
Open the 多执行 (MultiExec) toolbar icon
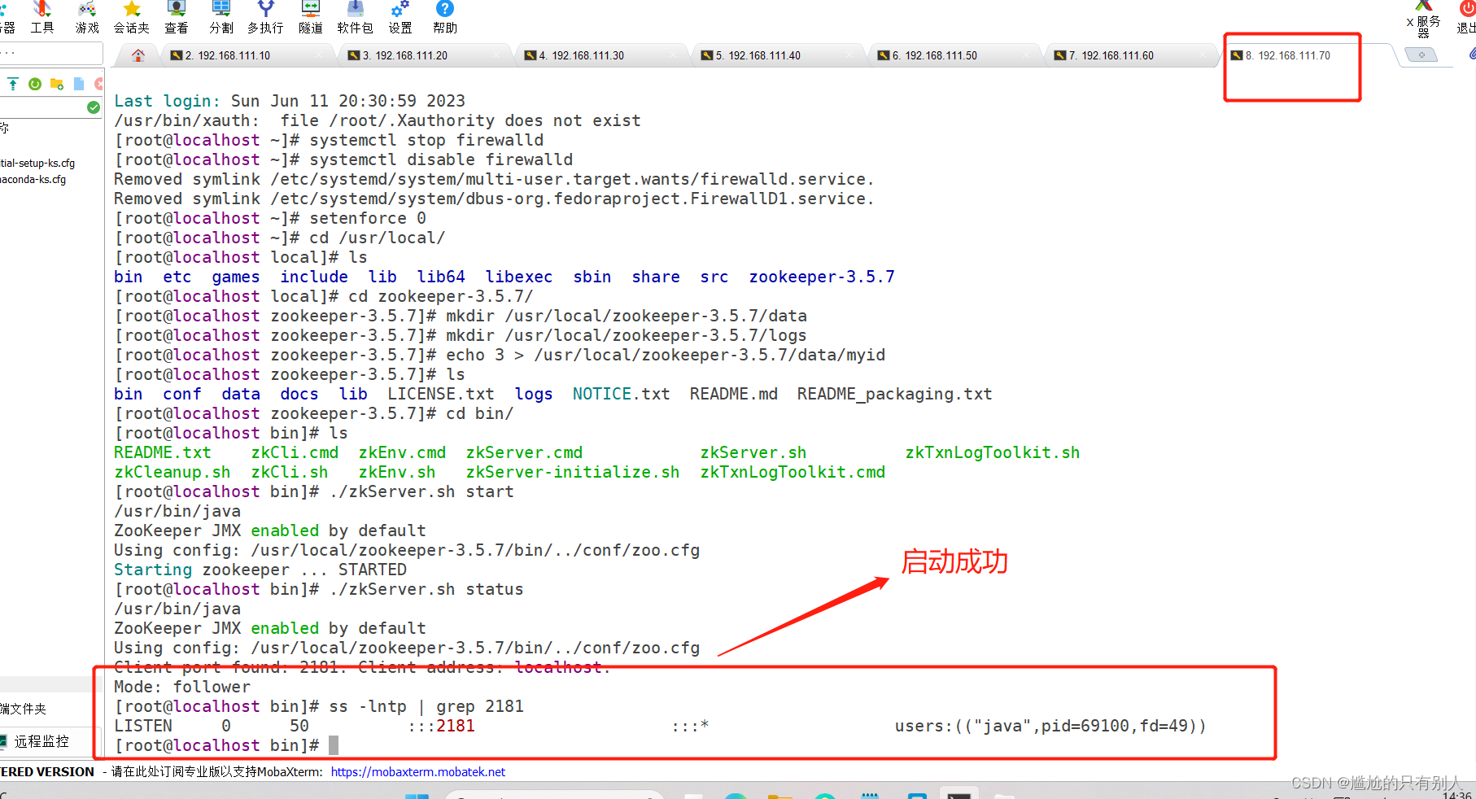(x=265, y=17)
